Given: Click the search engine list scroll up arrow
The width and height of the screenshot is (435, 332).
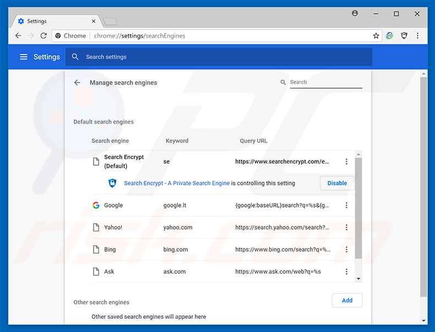Looking at the screenshot, I should point(358,154).
